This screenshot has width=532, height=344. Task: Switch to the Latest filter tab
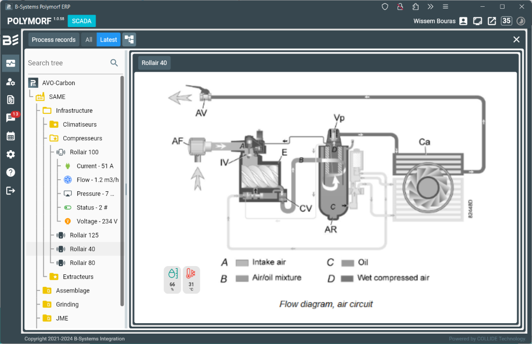pos(109,39)
